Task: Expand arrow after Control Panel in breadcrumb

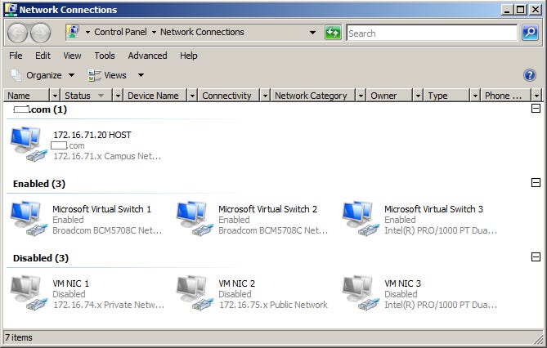Action: pos(154,32)
